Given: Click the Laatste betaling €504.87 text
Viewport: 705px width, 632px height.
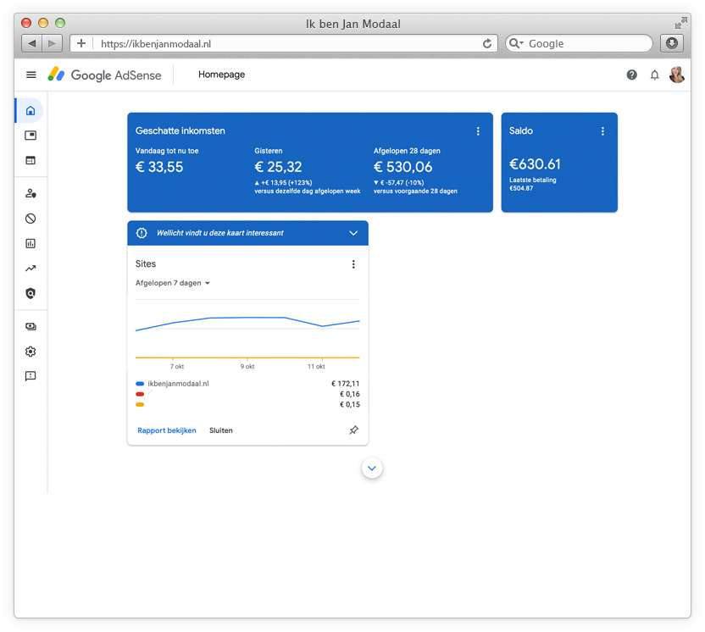Looking at the screenshot, I should point(532,184).
